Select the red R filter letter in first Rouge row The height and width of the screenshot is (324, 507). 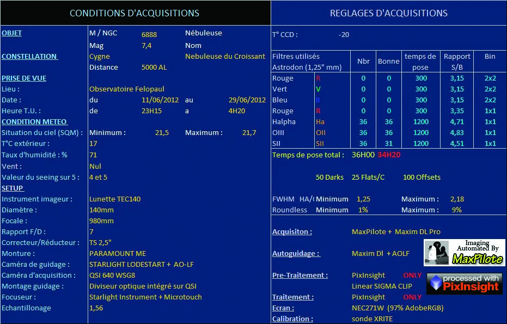coord(318,78)
